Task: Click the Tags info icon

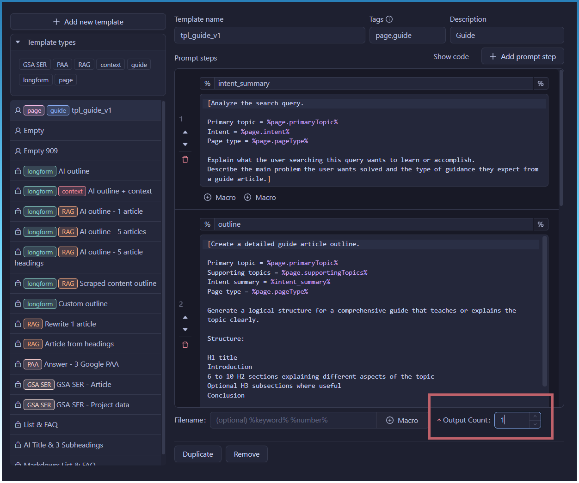Action: [x=389, y=19]
